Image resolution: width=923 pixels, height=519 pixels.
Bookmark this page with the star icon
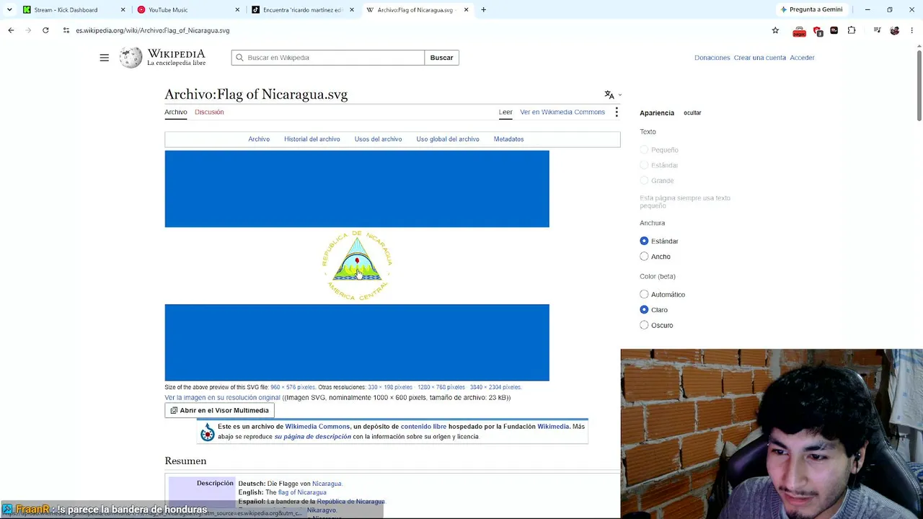(775, 30)
